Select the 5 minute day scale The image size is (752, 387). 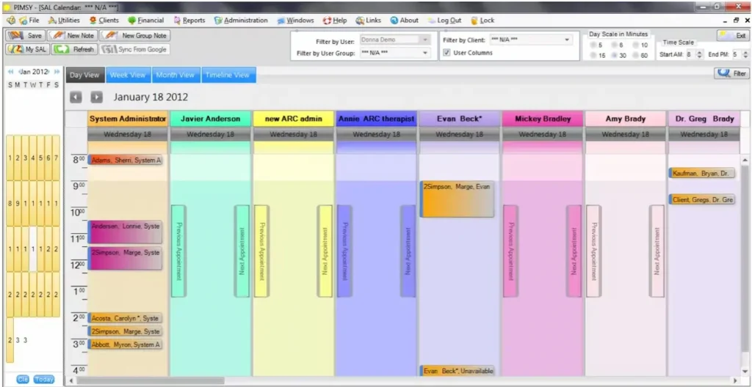click(593, 45)
